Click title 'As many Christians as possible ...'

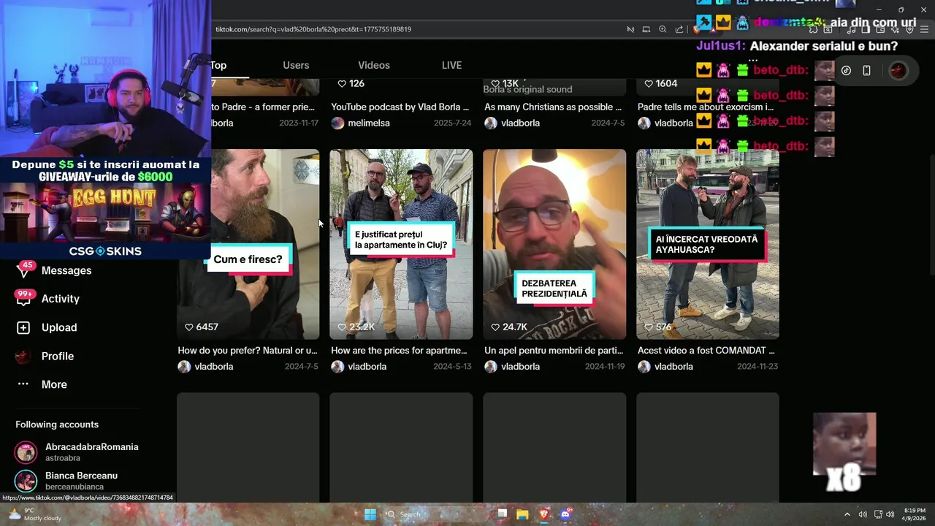click(x=553, y=107)
